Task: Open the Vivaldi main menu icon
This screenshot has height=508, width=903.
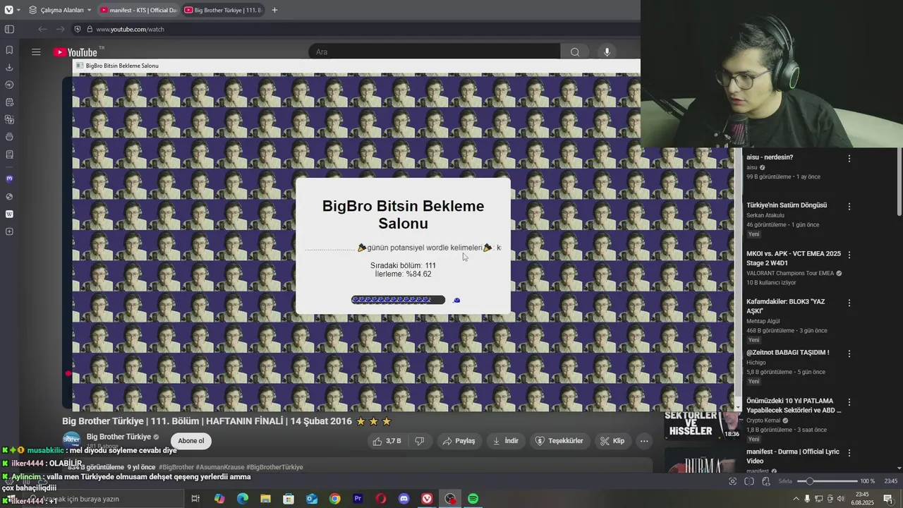Action: (8, 10)
